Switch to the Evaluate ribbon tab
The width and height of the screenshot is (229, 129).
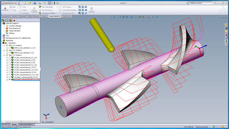coord(23,16)
